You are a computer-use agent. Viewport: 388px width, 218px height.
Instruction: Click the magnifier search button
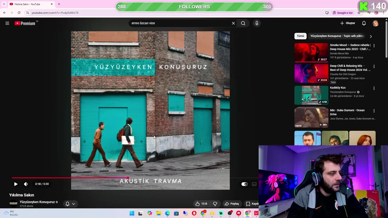[243, 23]
